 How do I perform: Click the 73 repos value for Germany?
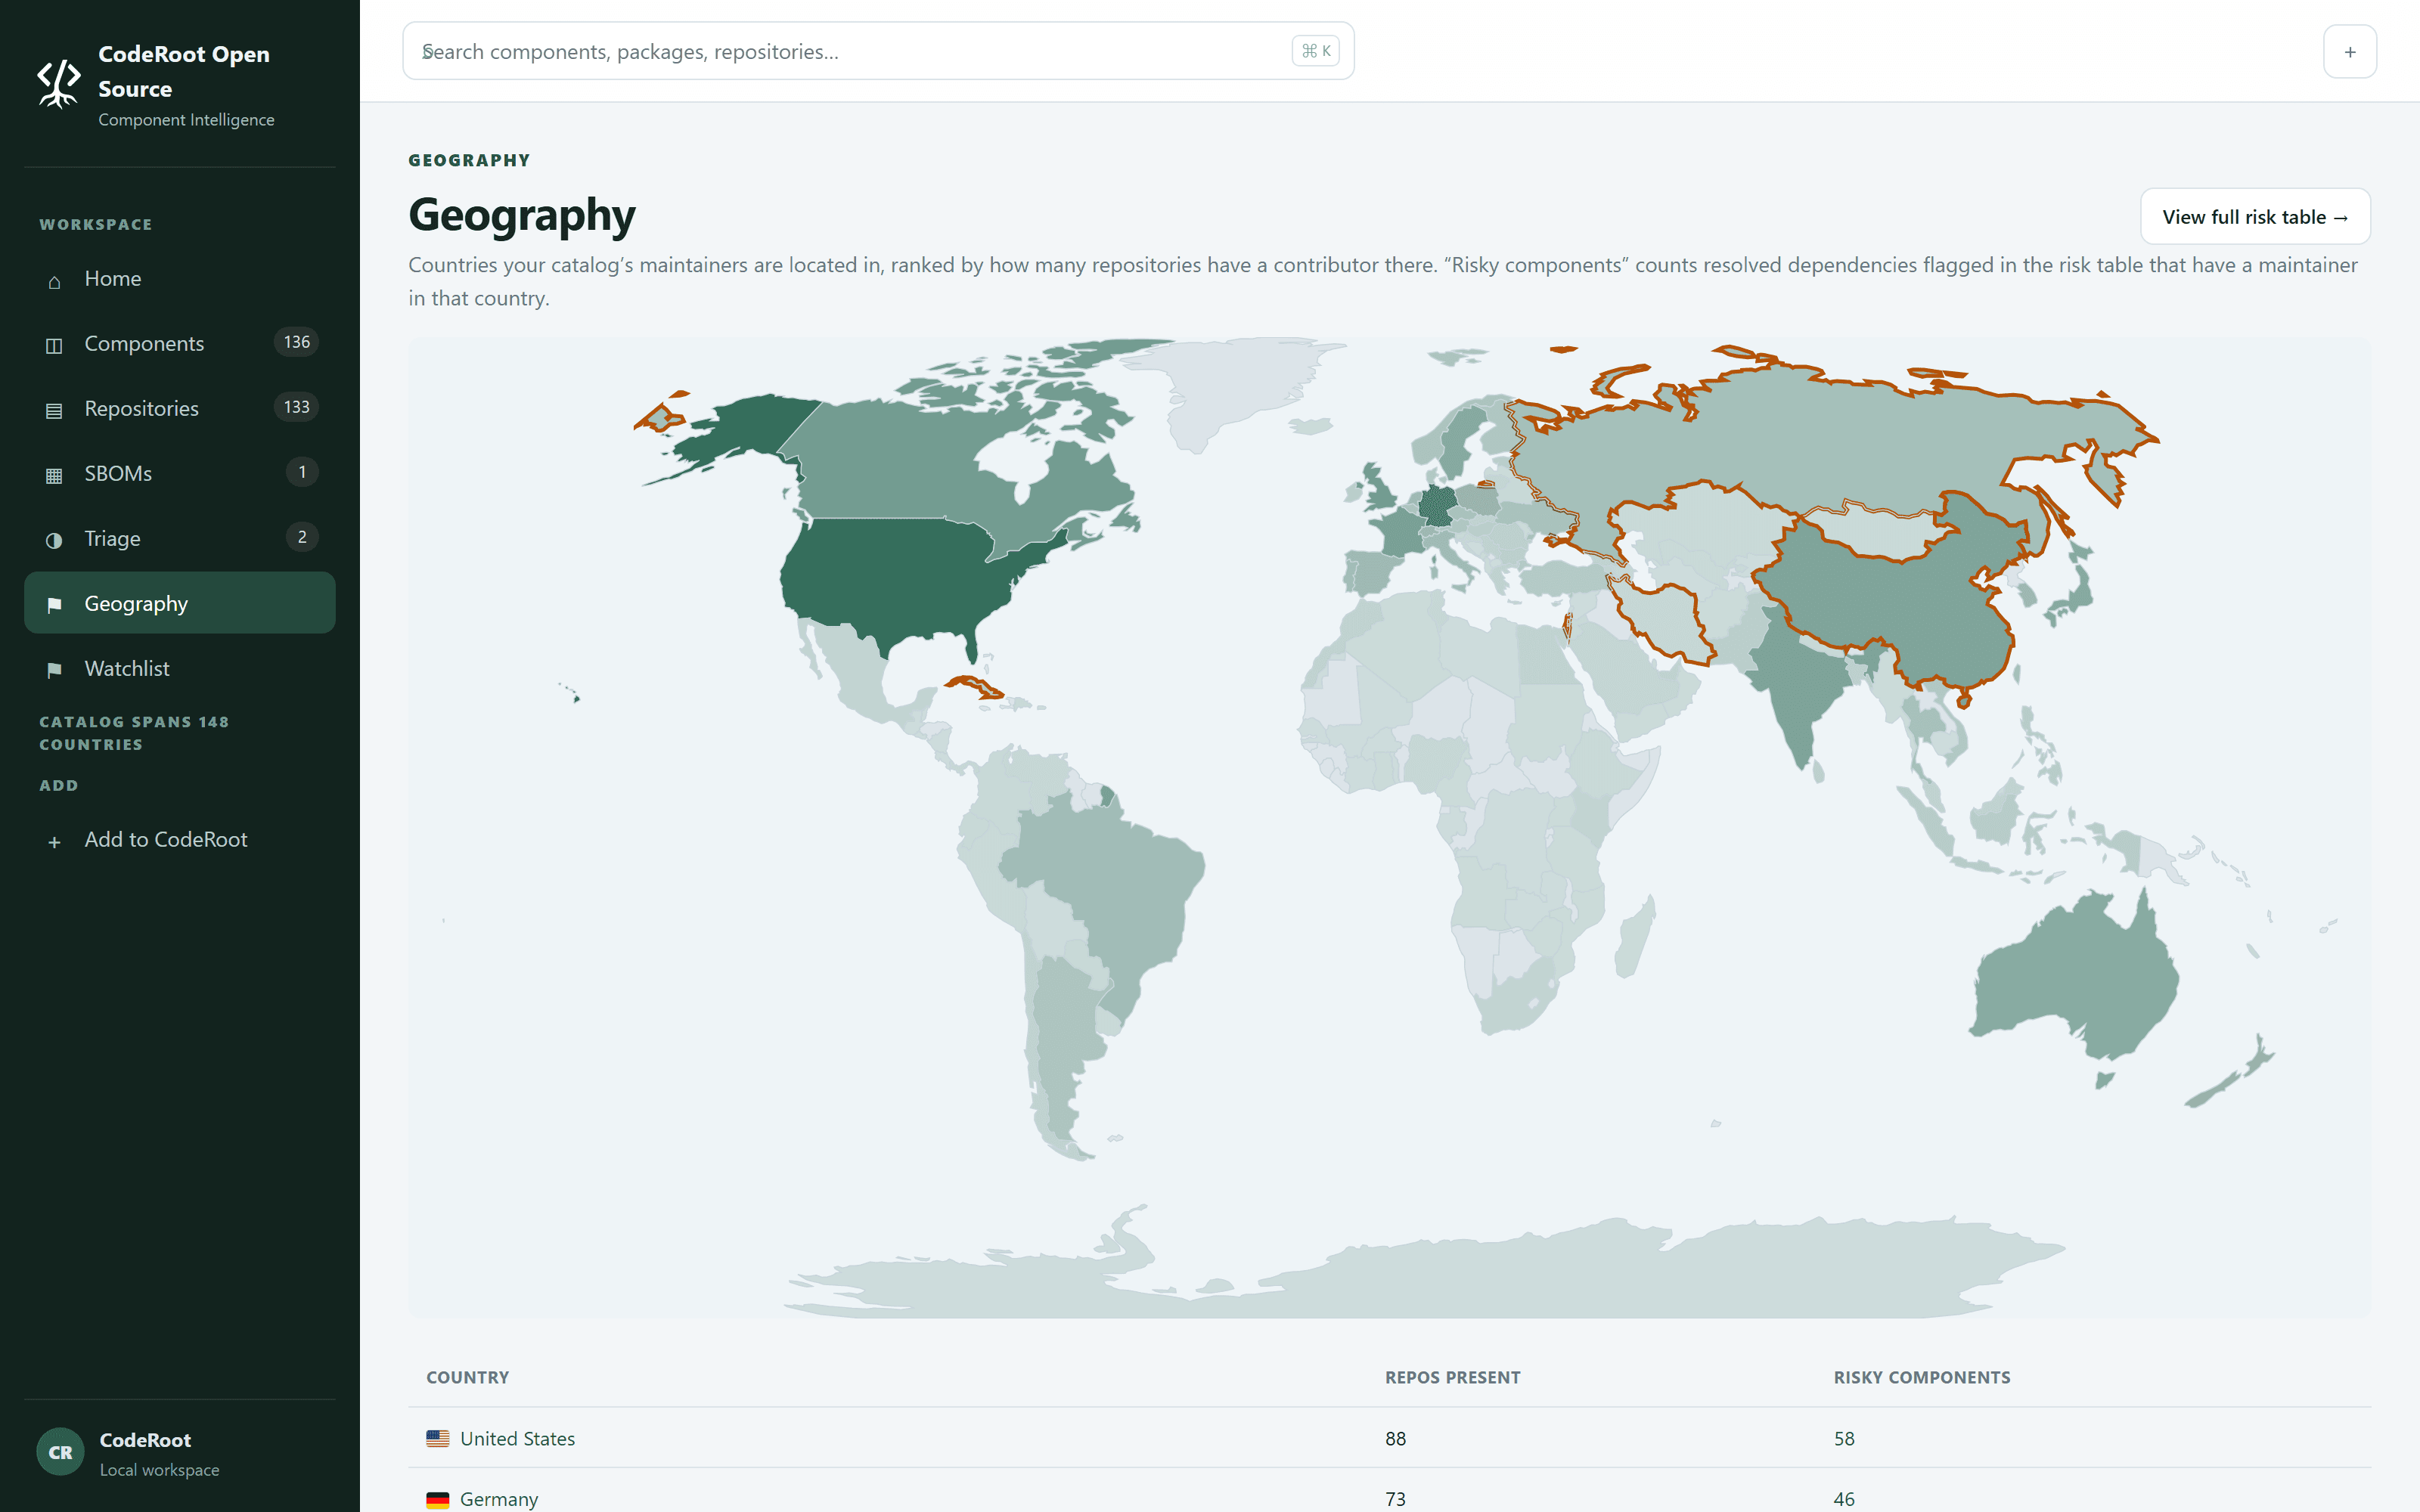[1395, 1499]
